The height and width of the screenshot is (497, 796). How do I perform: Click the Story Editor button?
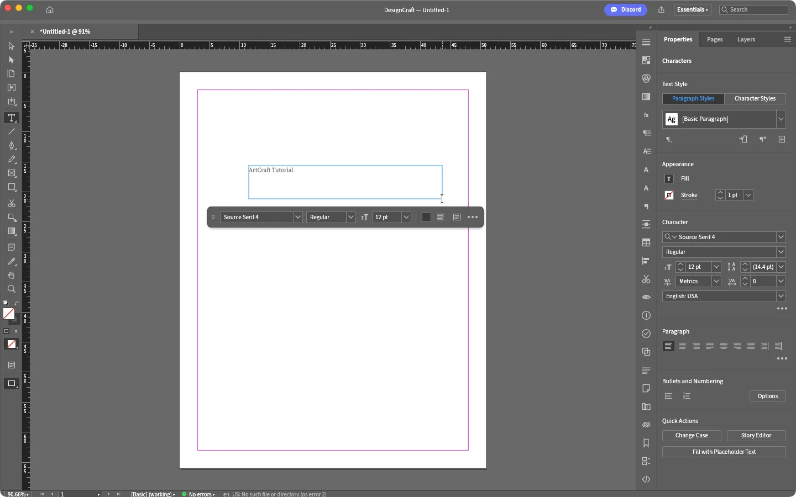(x=756, y=436)
